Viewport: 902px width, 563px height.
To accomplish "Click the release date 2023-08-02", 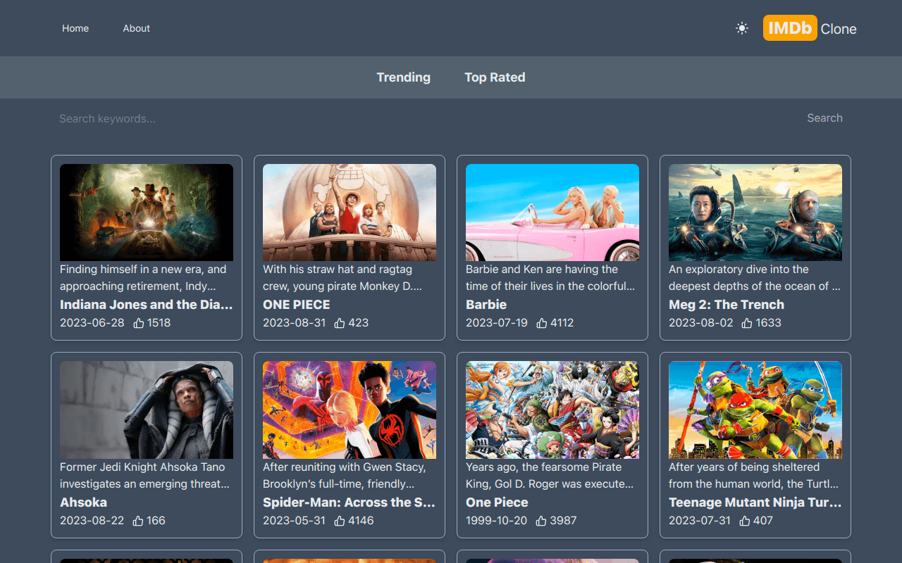I will point(701,323).
